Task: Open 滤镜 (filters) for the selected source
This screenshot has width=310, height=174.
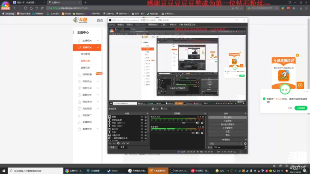Action: click(x=164, y=109)
